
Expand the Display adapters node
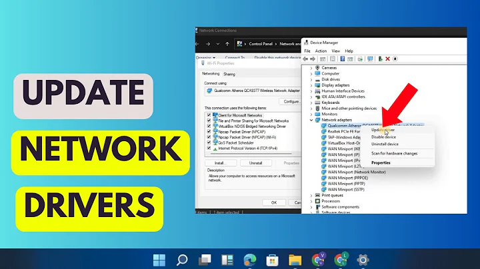click(x=311, y=85)
